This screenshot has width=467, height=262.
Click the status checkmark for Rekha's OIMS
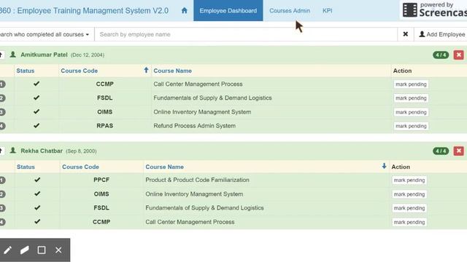(37, 194)
